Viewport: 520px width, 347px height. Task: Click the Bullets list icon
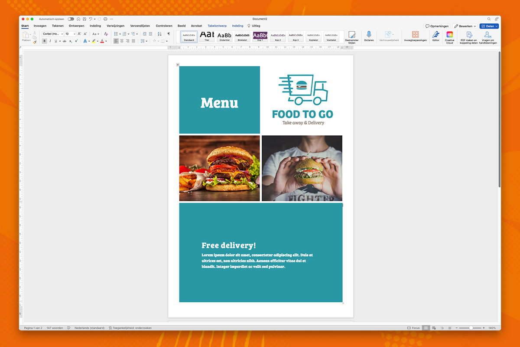116,34
